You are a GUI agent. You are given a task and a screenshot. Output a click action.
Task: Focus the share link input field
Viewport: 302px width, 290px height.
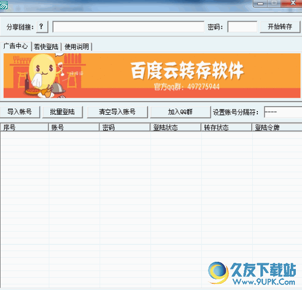coord(128,27)
